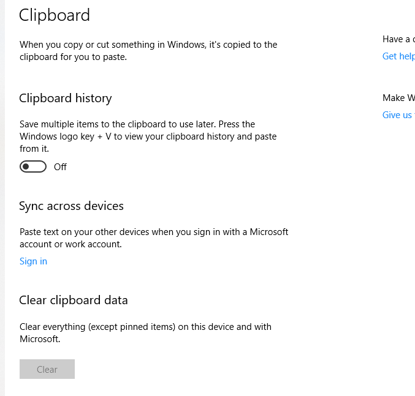Open the Sign in link
Screen dimensions: 415x396
[x=33, y=261]
